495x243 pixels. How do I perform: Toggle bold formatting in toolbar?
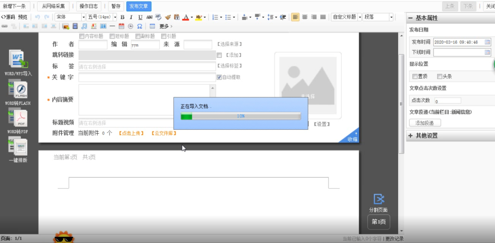(x=122, y=17)
